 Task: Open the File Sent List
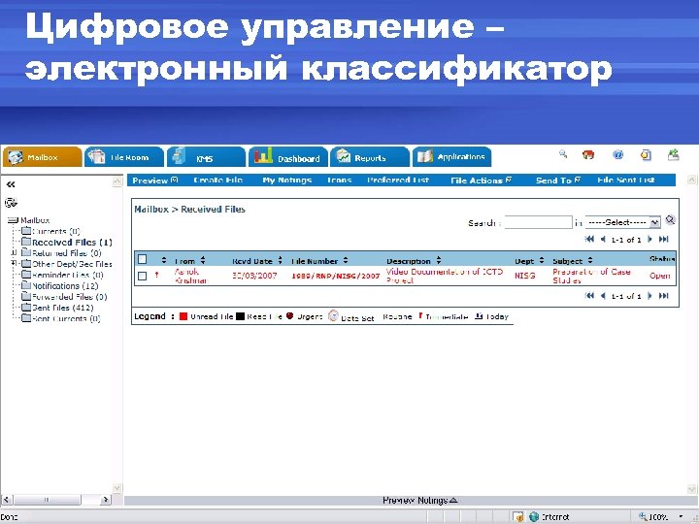click(626, 180)
